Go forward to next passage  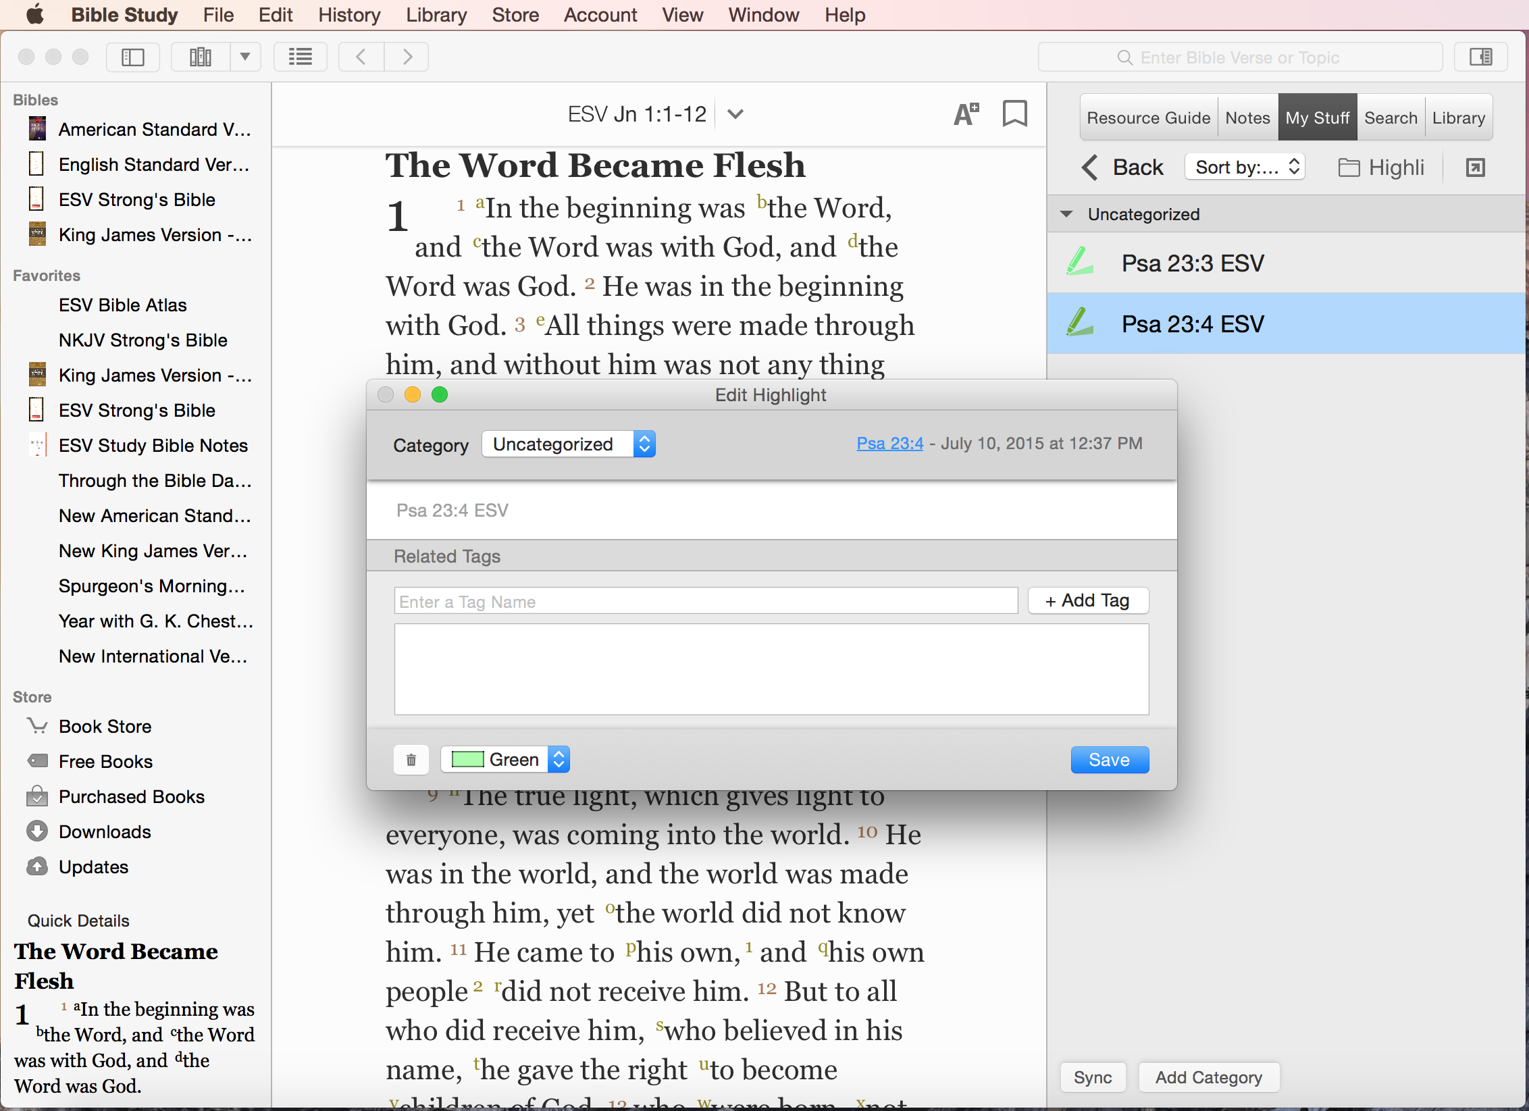click(x=407, y=57)
